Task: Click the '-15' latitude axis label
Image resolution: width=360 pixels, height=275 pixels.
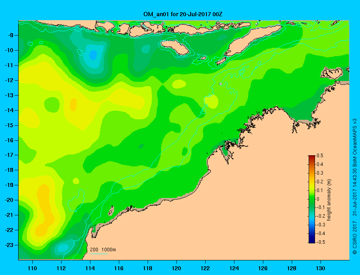Action: click(x=9, y=125)
